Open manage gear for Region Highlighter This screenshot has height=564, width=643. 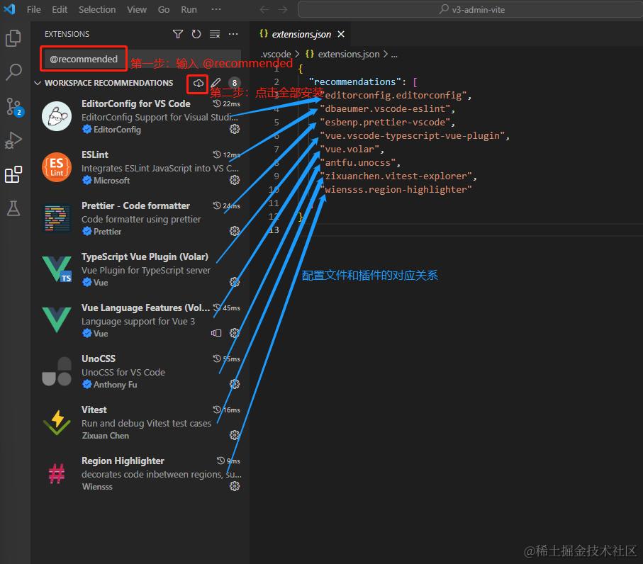(235, 486)
